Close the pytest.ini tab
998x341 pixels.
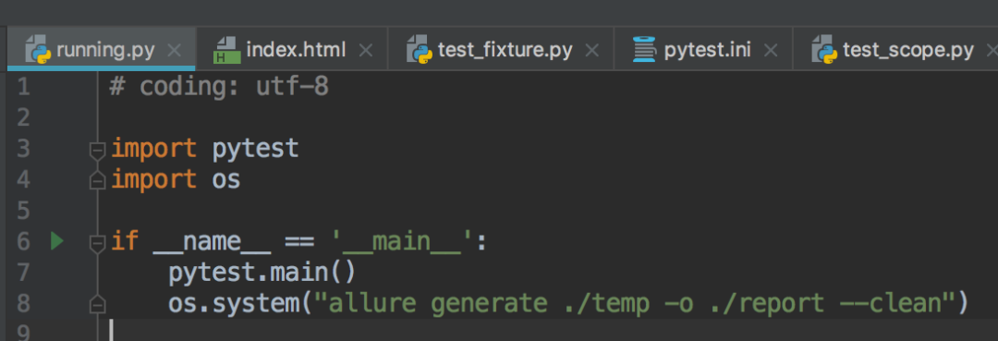[770, 50]
